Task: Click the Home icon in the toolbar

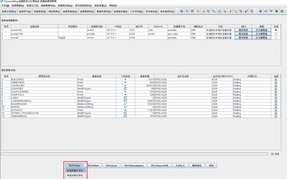Action: [x=182, y=11]
